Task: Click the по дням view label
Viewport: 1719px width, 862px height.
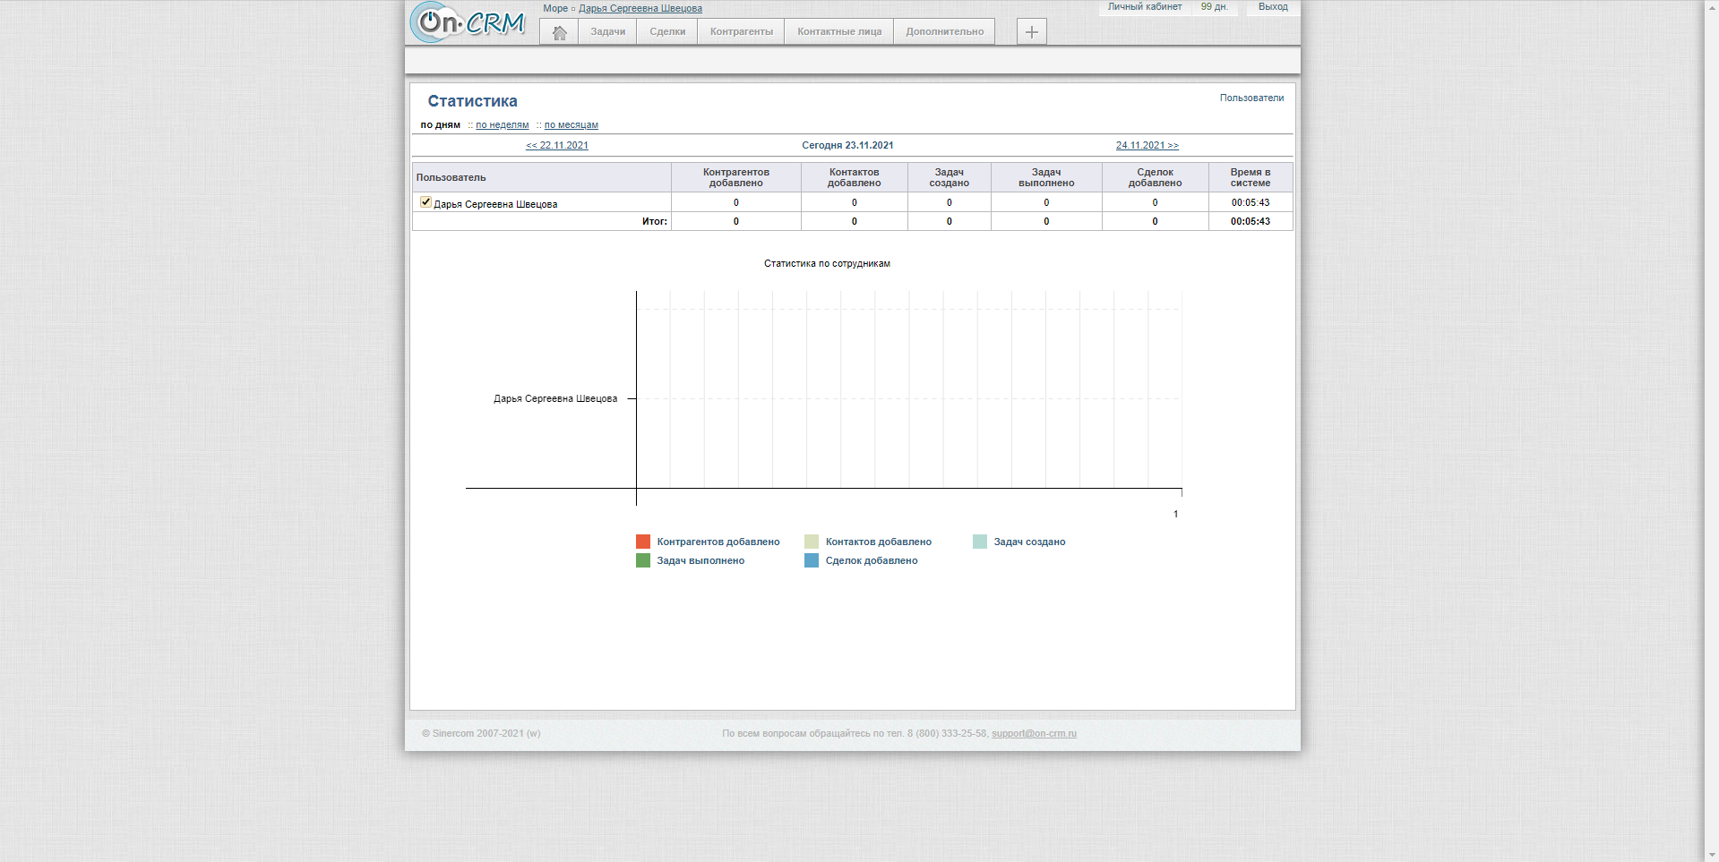Action: 441,125
